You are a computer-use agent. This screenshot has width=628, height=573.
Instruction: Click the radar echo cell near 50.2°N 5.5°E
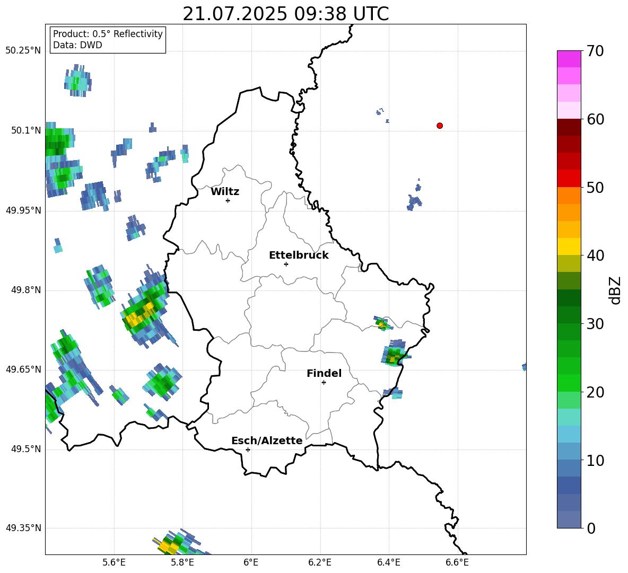point(78,81)
